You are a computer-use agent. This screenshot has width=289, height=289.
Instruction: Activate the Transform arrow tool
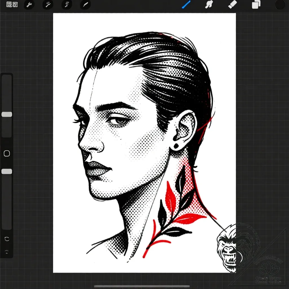(x=85, y=5)
